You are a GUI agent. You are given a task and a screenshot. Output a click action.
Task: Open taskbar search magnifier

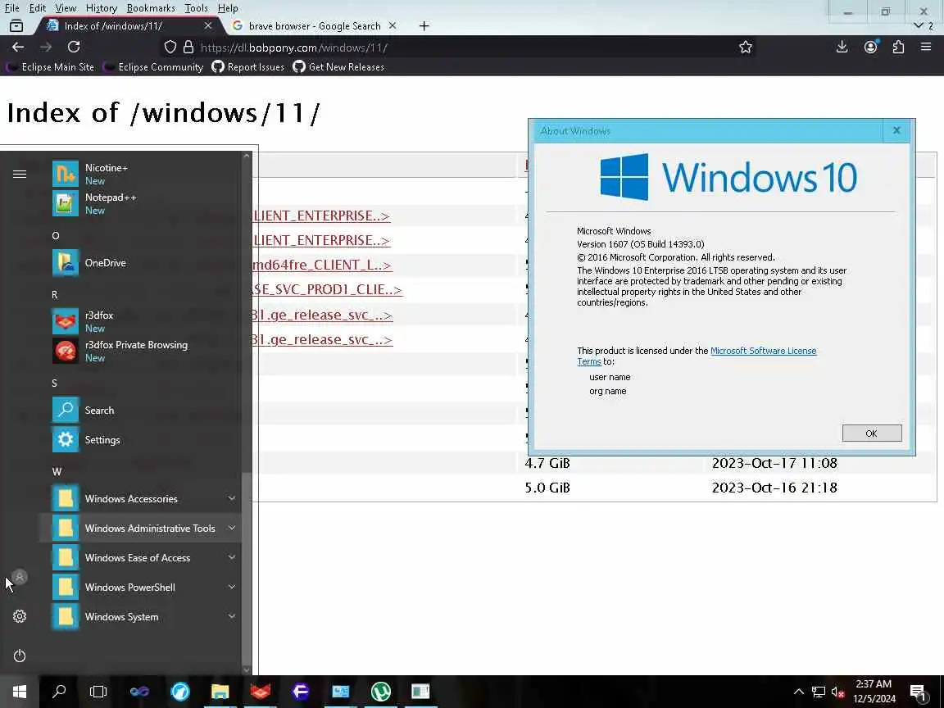tap(59, 691)
